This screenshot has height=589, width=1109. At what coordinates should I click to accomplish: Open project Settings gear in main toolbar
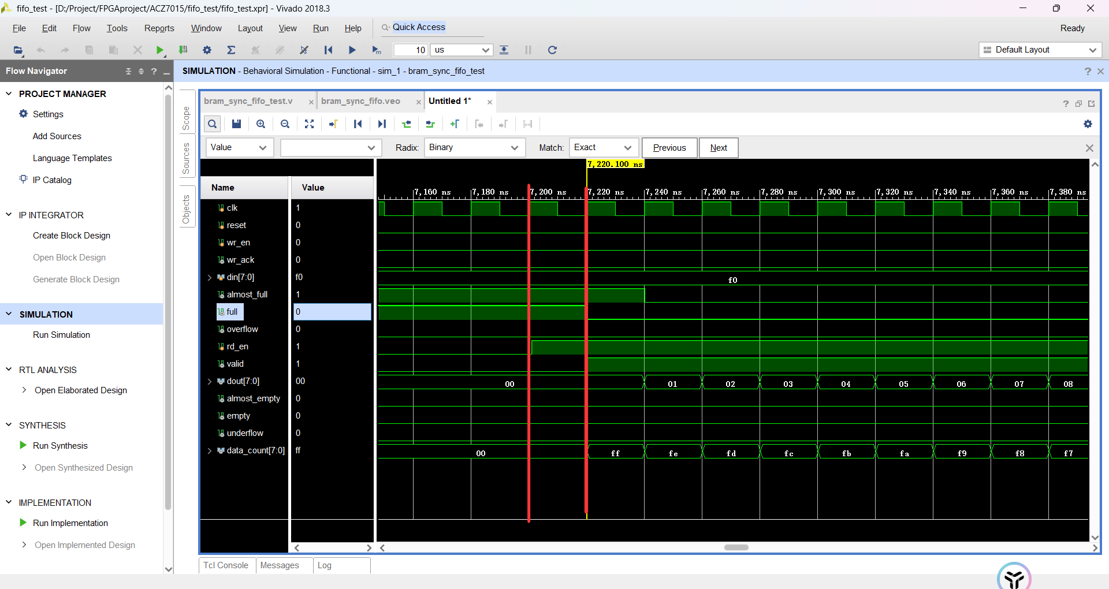207,50
